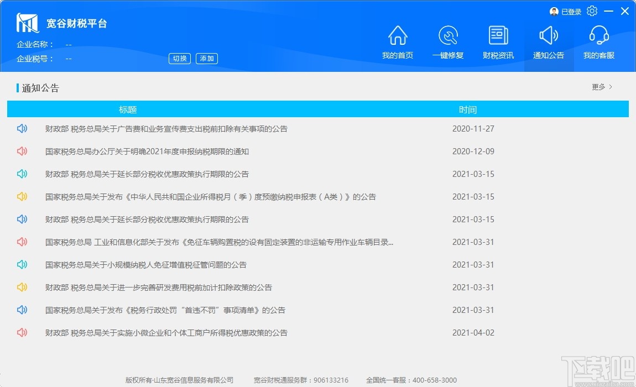The height and width of the screenshot is (387, 636).
Task: Click the 标题 column header
Action: (x=128, y=109)
